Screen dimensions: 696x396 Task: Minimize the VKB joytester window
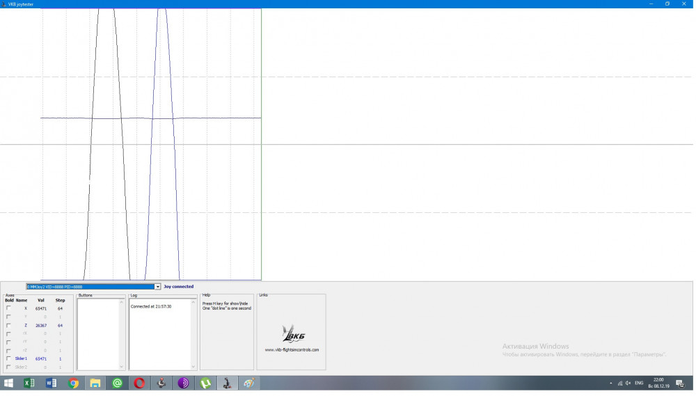651,4
